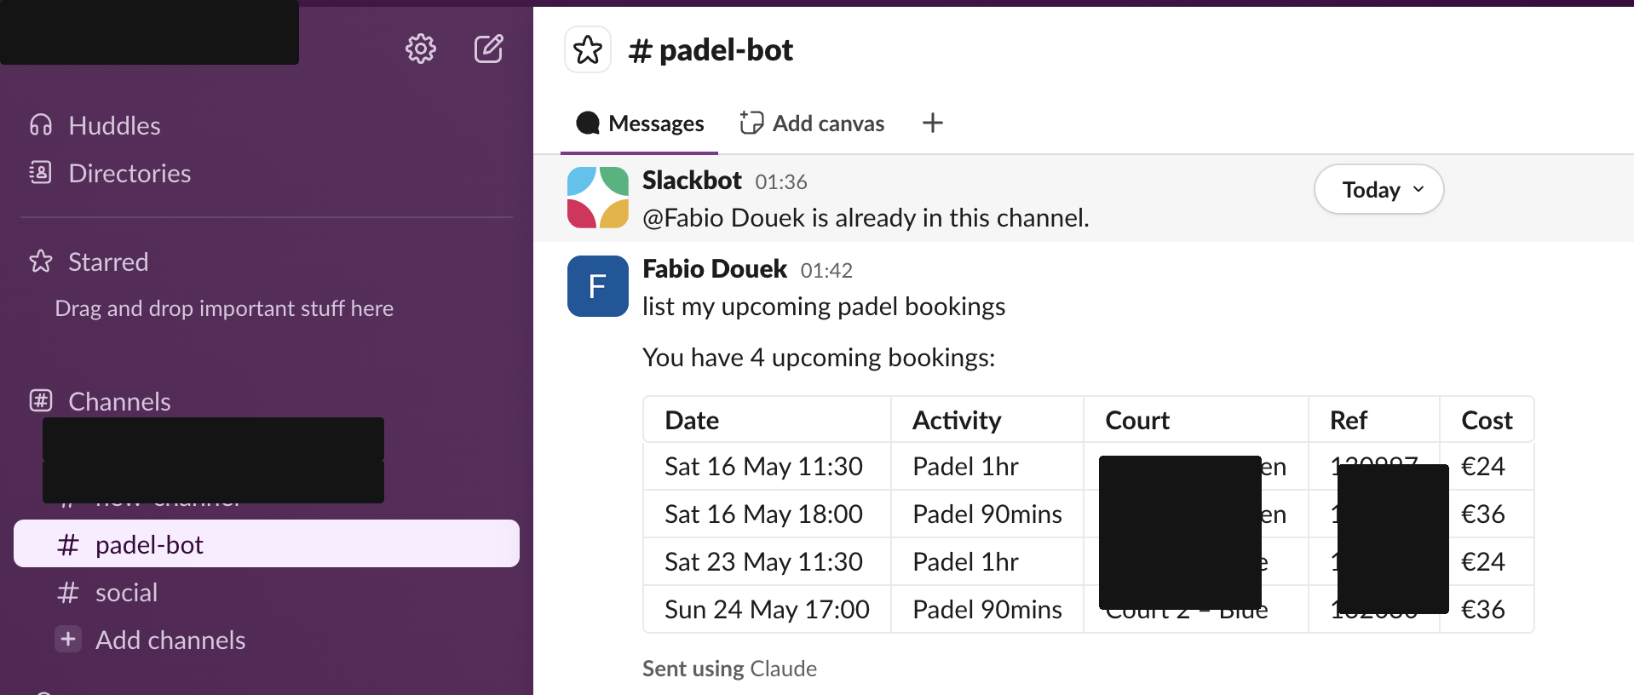The image size is (1634, 695).
Task: Click 'Drag and drop important stuff here' hint
Action: click(224, 308)
